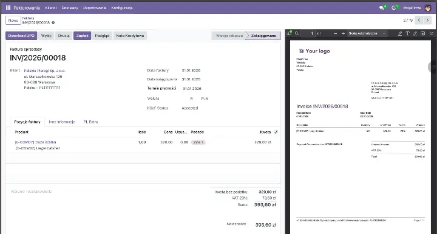
Task: Click the Produkt column header
Action: pyautogui.click(x=21, y=132)
